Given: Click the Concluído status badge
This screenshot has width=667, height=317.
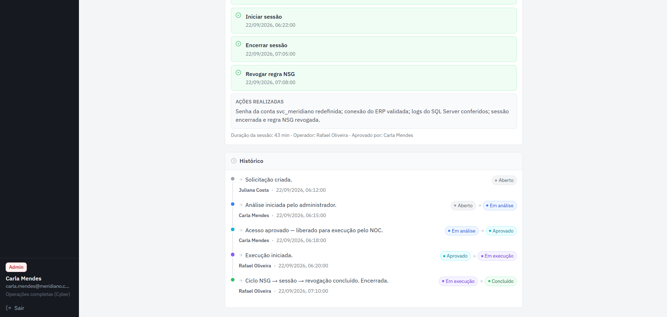Looking at the screenshot, I should pos(501,281).
